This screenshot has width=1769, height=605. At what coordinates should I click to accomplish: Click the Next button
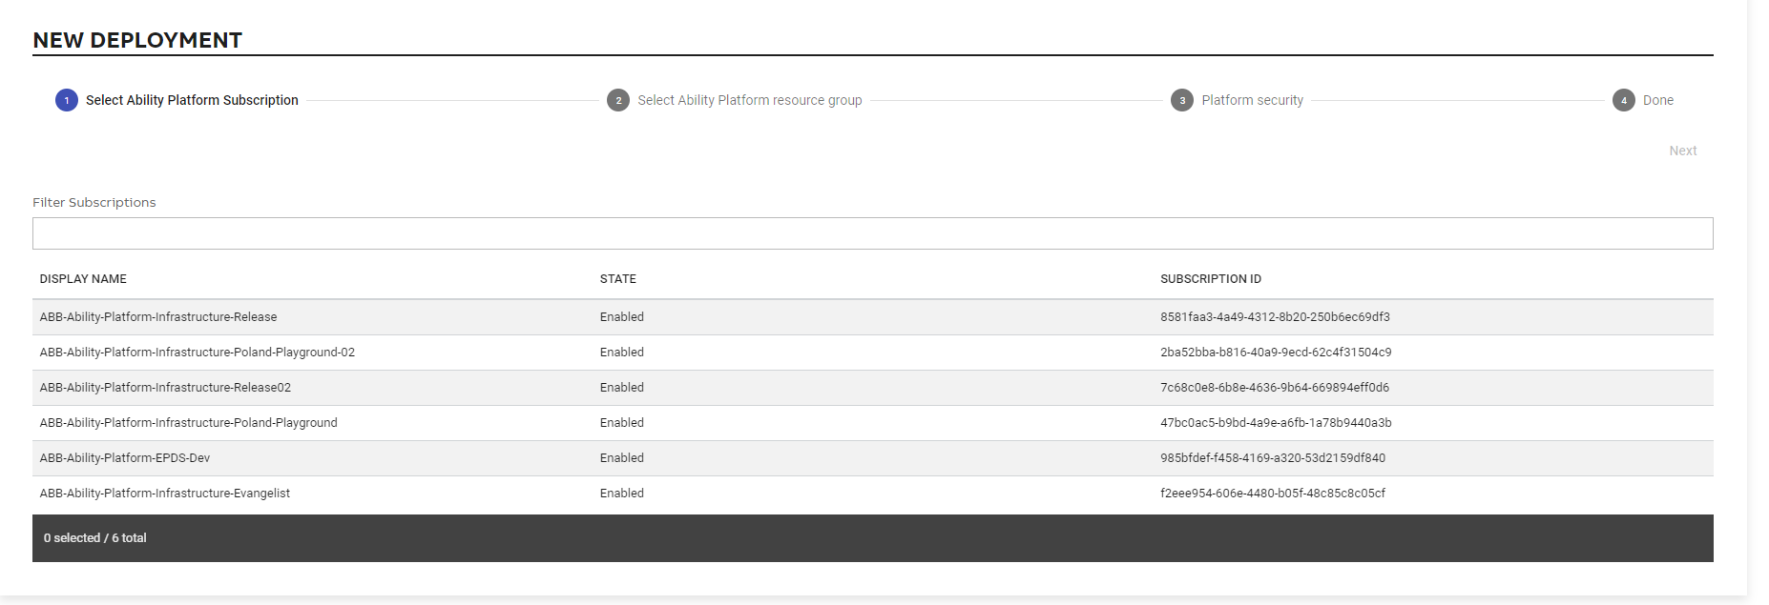point(1683,151)
